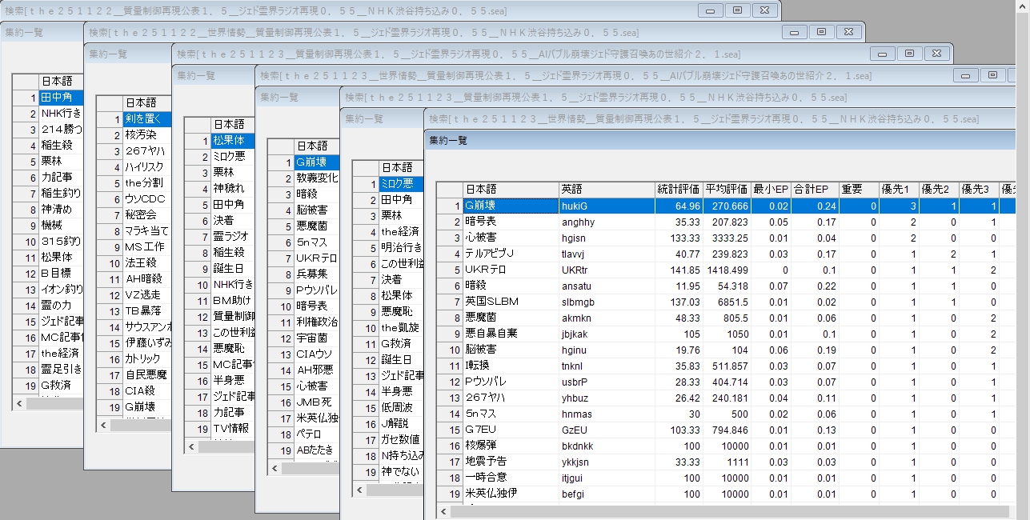Image resolution: width=1030 pixels, height=520 pixels.
Task: Minimize the the251122 世界情勢 search window
Action: point(795,32)
